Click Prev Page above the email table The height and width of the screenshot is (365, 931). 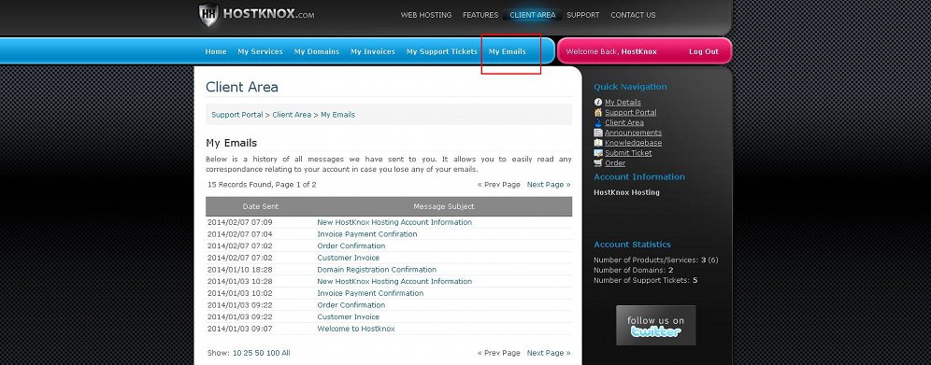click(499, 185)
